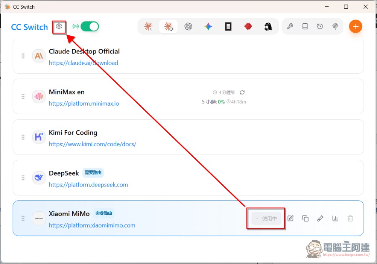Open the wrench tools icon
This screenshot has width=377, height=264.
coord(290,26)
